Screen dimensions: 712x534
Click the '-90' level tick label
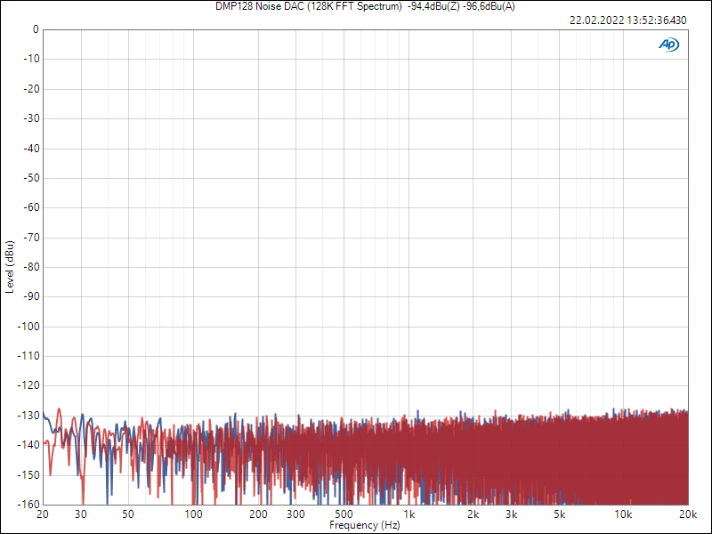(x=31, y=296)
